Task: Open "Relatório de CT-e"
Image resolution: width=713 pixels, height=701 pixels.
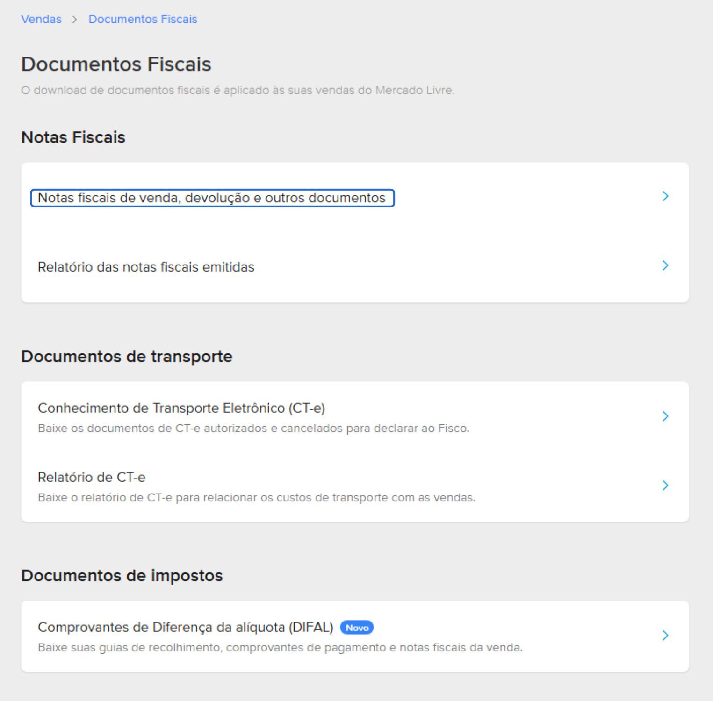Action: tap(92, 477)
